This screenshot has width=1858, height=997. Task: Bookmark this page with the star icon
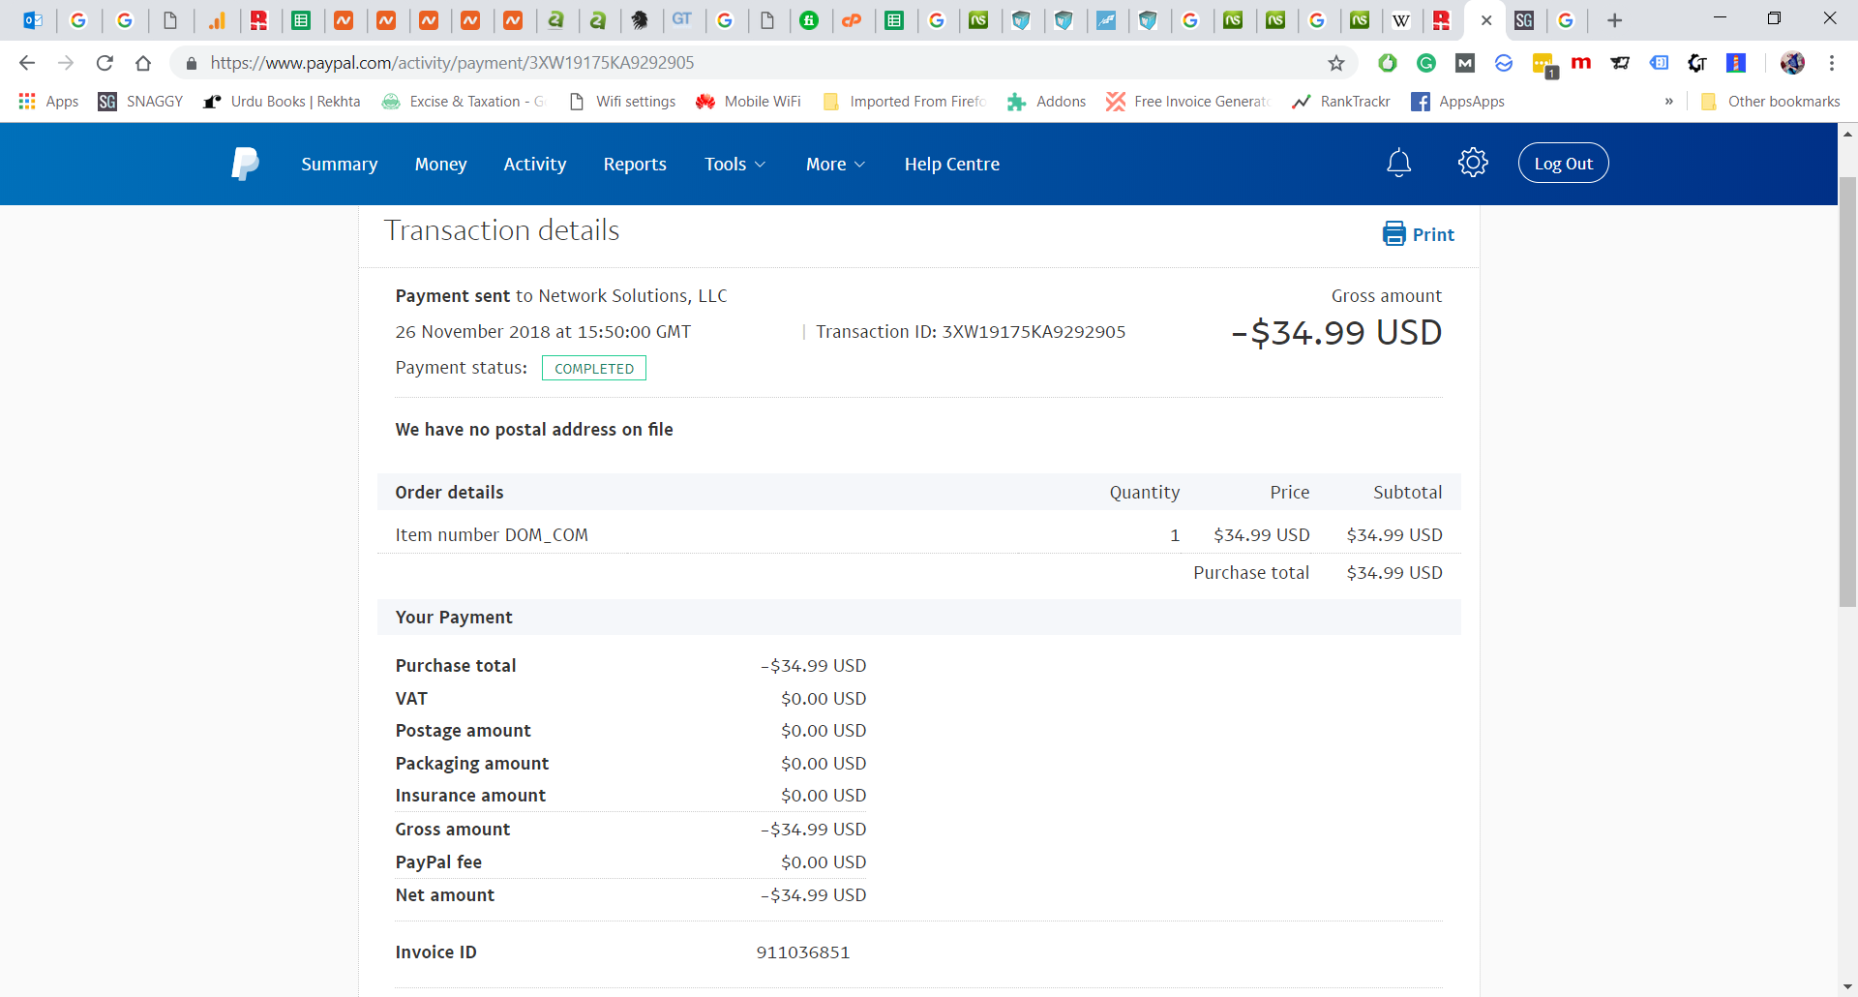[x=1336, y=63]
